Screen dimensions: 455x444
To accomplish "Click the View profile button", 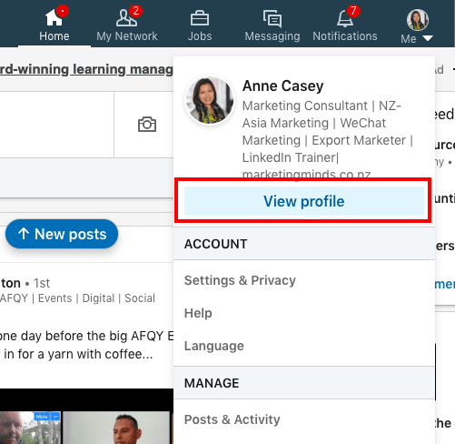I will [x=304, y=201].
